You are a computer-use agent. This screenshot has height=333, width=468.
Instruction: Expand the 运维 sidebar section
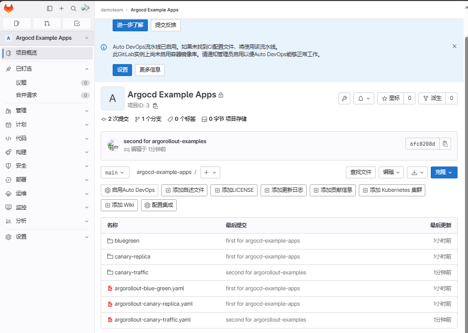pyautogui.click(x=48, y=193)
